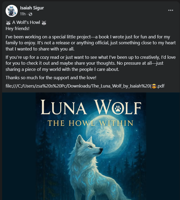Image resolution: width=180 pixels, height=200 pixels.
Task: Click the paw print icon in the Wolf title
Action: (118, 108)
